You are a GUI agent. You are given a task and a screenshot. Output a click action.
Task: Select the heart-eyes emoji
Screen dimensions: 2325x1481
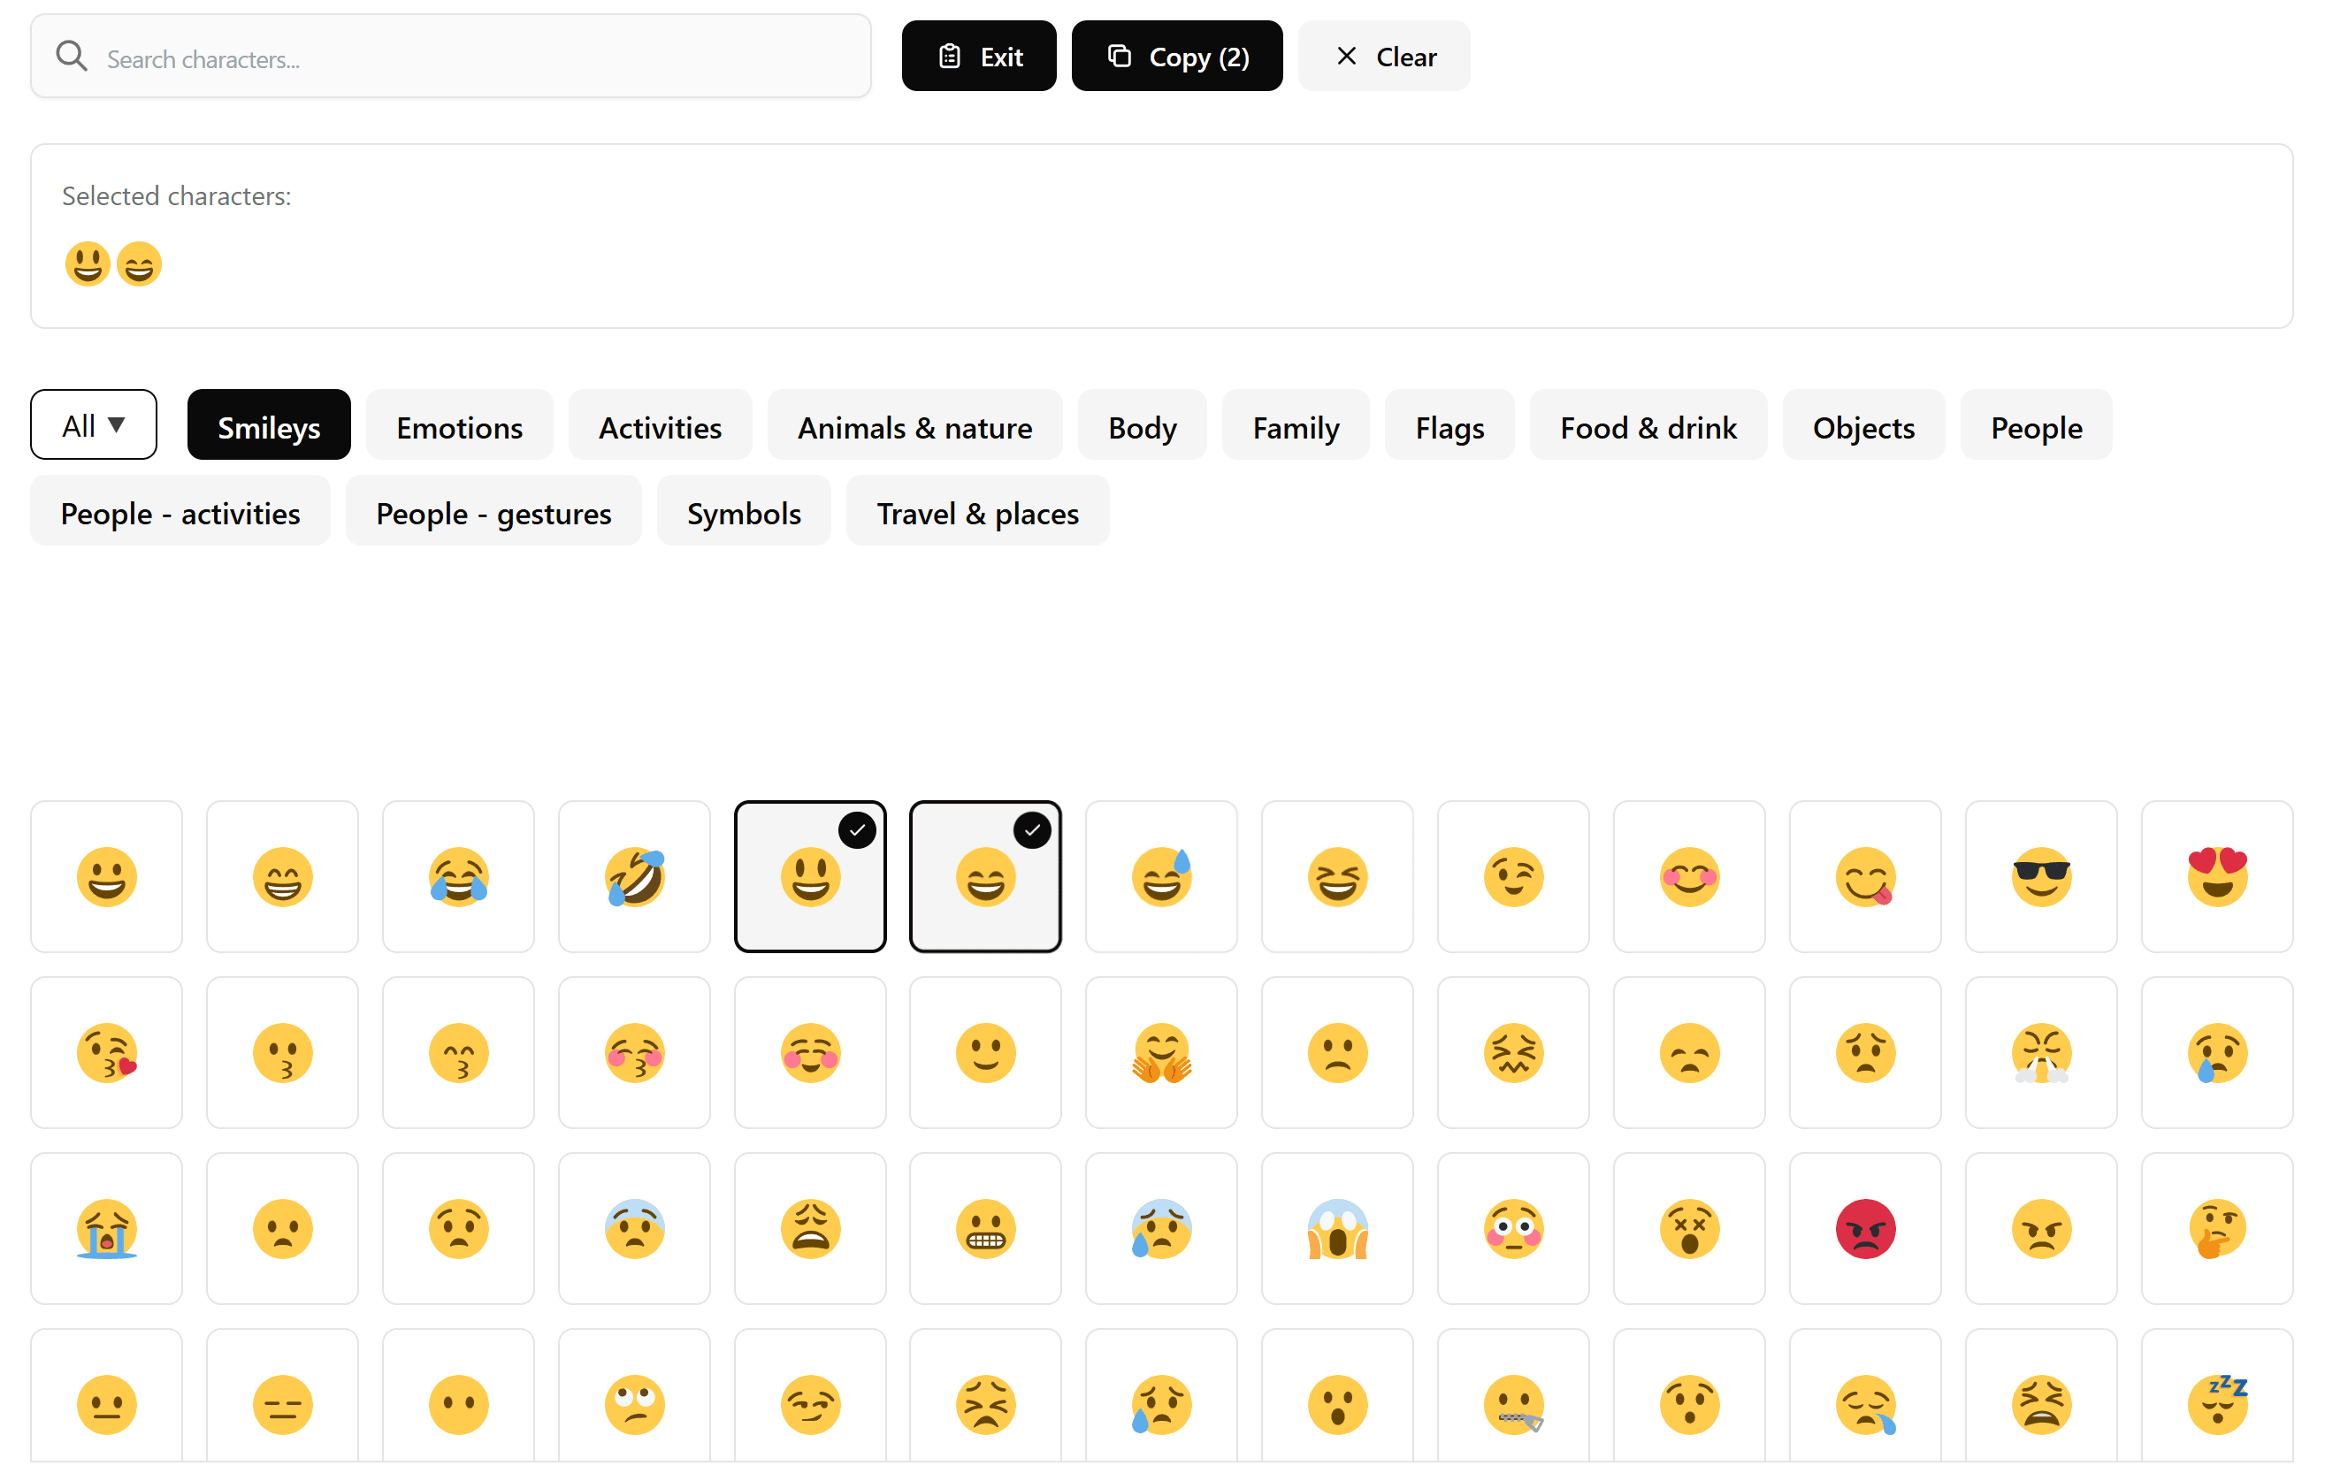(2217, 876)
